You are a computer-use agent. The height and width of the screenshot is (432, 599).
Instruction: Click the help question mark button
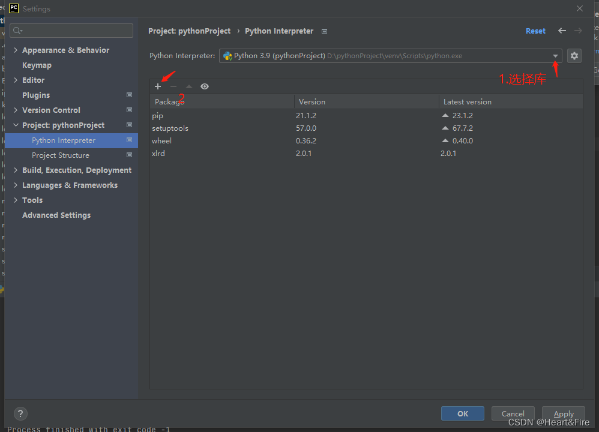coord(20,413)
